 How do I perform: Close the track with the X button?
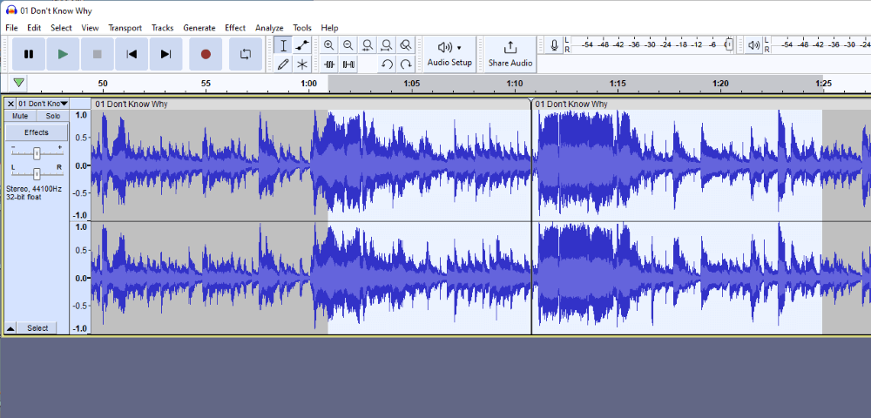(10, 104)
